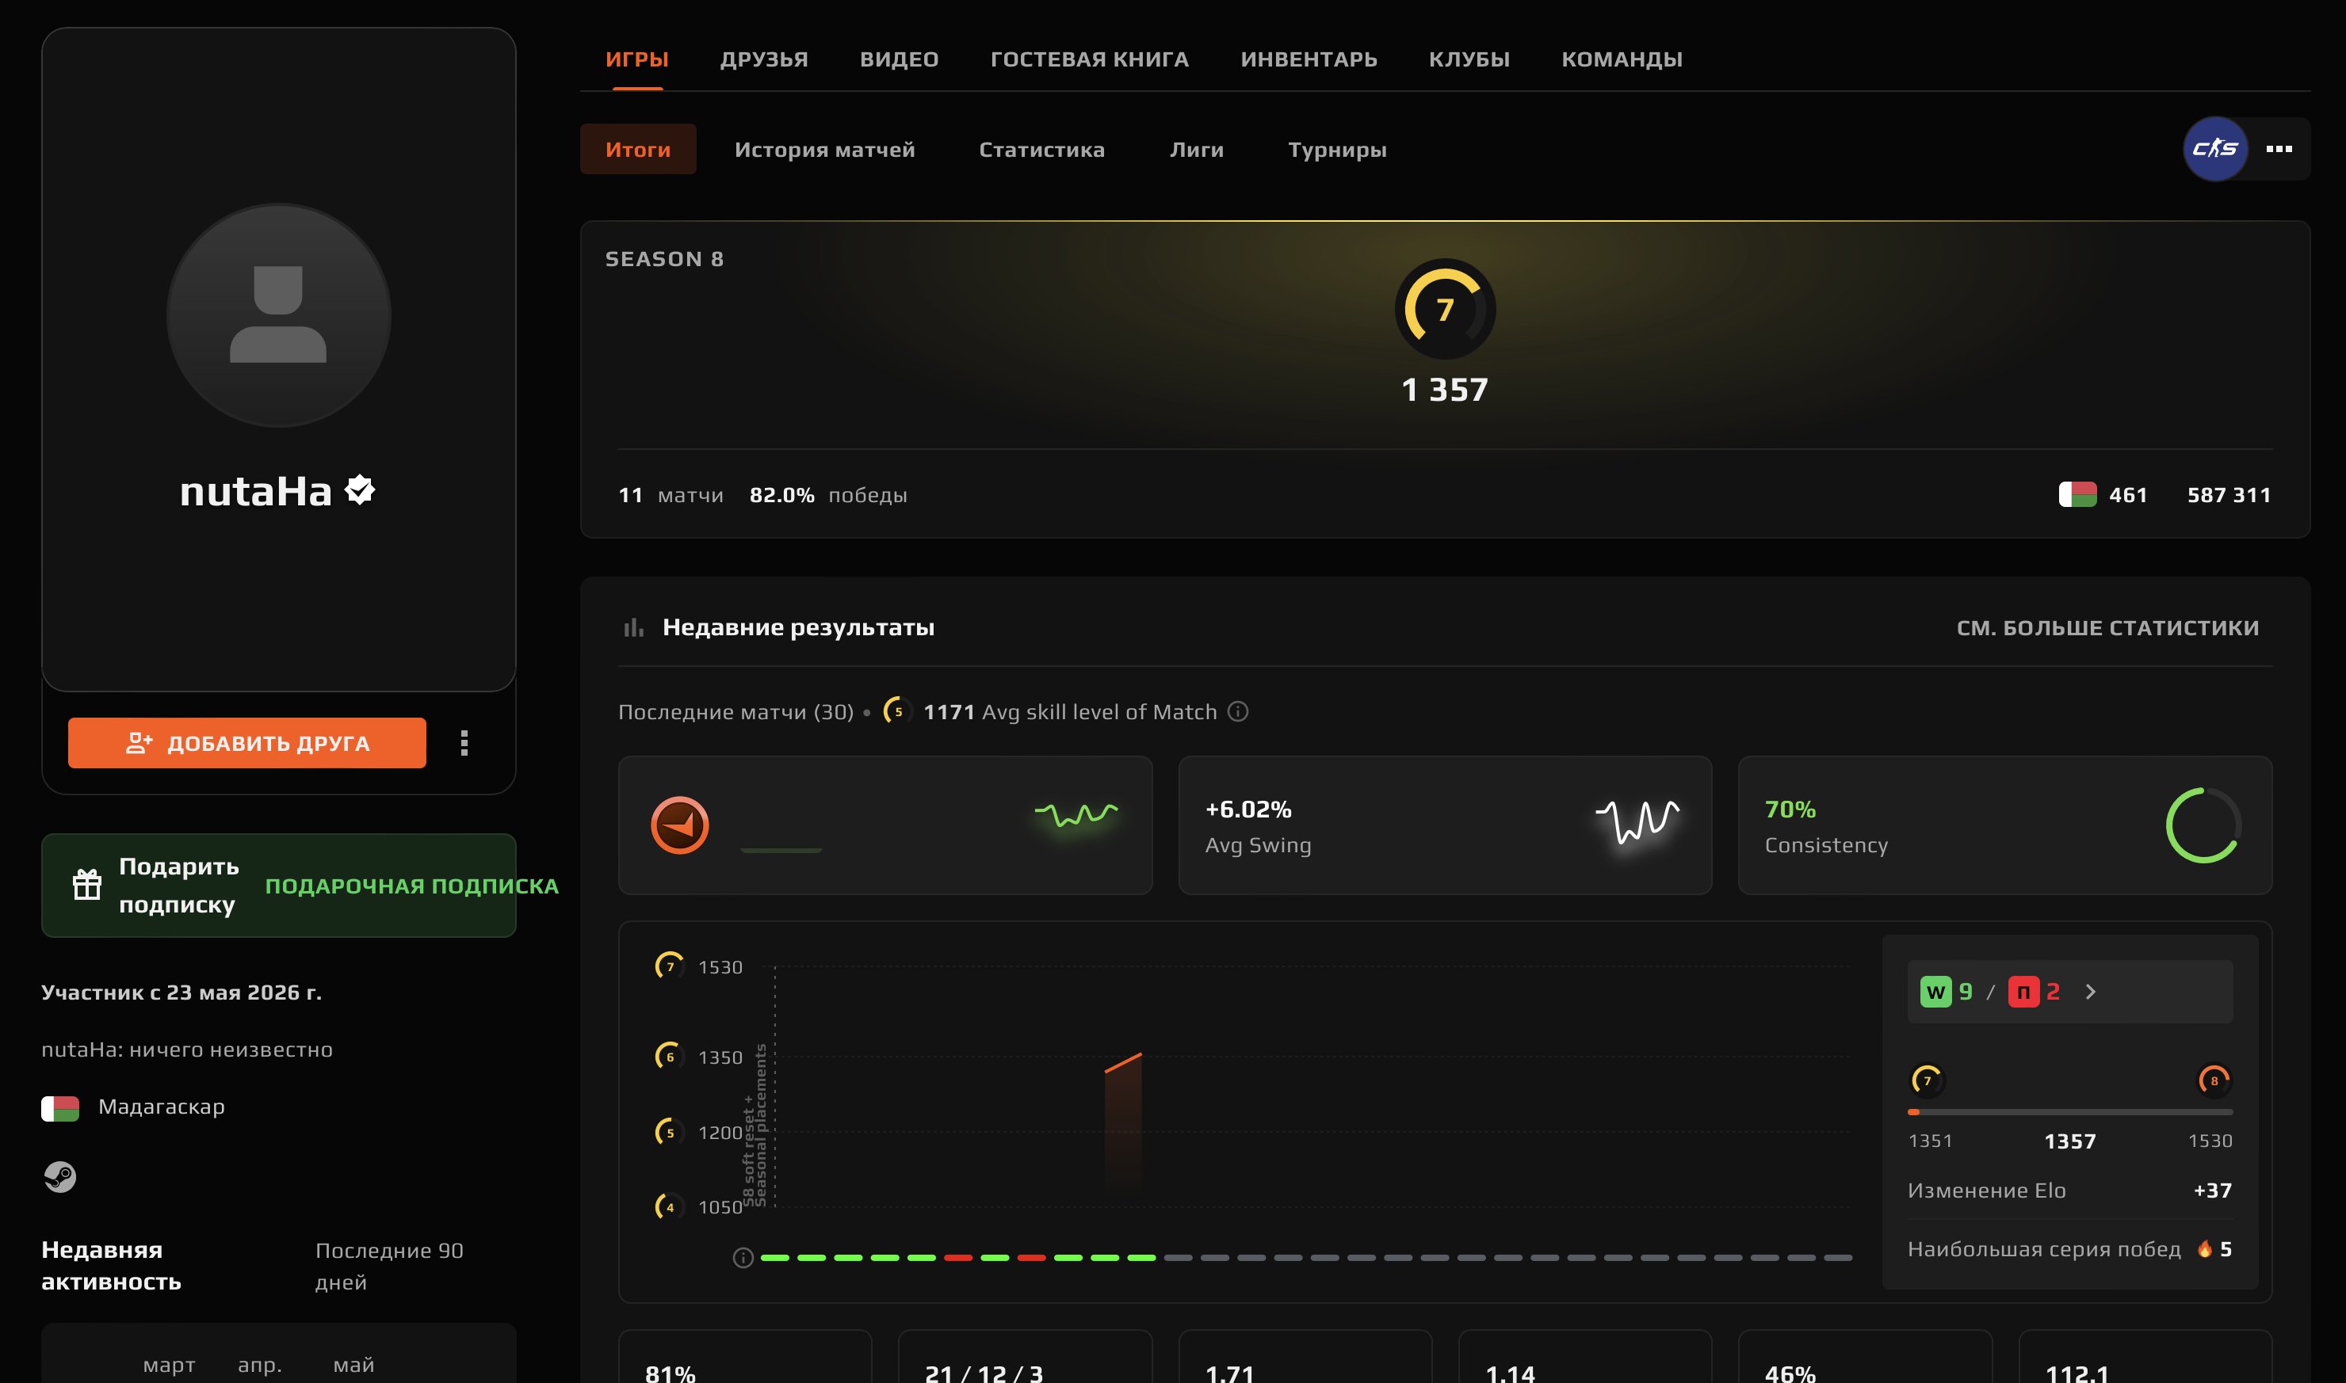Screen dimensions: 2346x1383
Task: Click the level 7 icon above Elo progress bar
Action: click(x=1927, y=1080)
